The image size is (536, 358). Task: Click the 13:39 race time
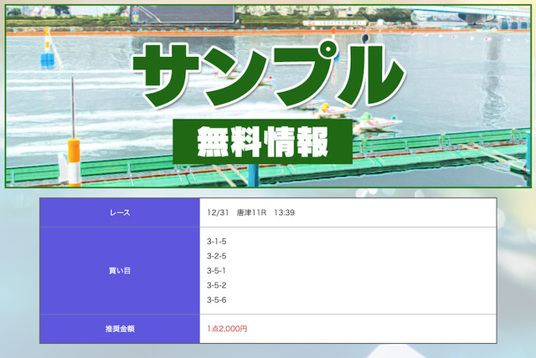(x=284, y=212)
